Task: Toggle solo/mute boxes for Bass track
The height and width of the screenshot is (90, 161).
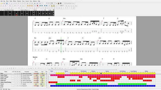Action: pyautogui.click(x=13, y=73)
